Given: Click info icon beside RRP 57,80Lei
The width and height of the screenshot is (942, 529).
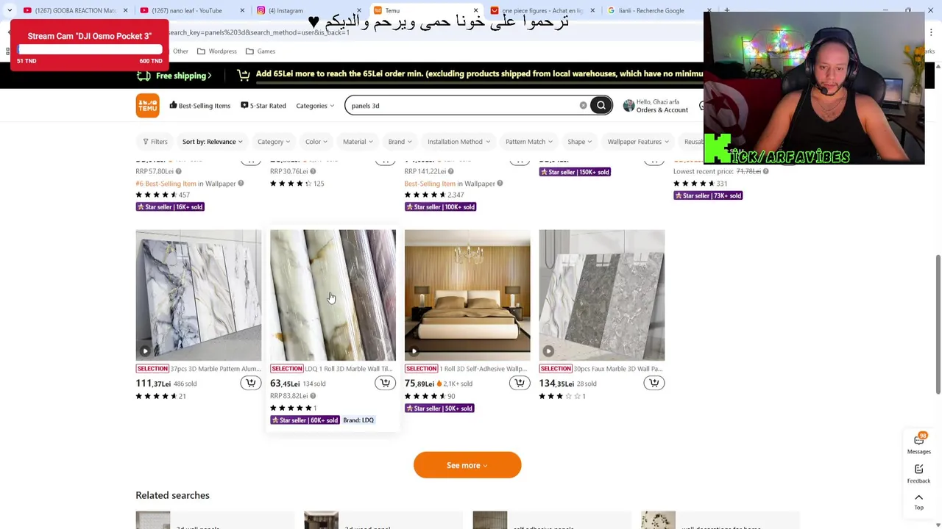Looking at the screenshot, I should (x=178, y=171).
